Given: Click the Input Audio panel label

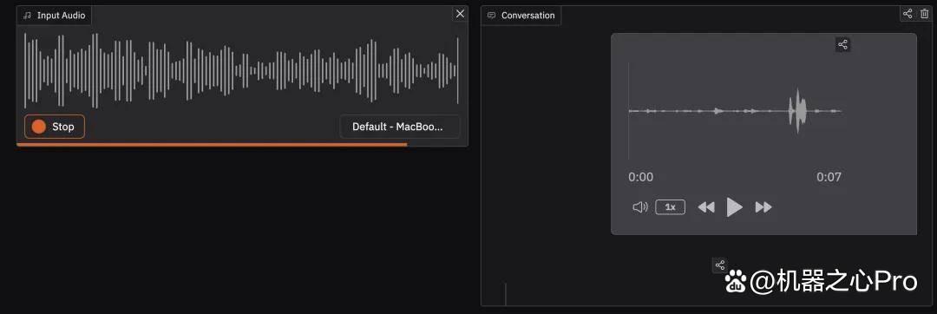Looking at the screenshot, I should click(61, 16).
